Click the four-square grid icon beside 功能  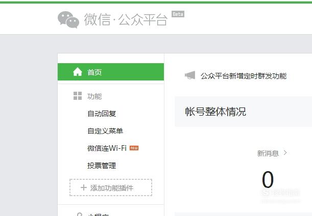[78, 96]
